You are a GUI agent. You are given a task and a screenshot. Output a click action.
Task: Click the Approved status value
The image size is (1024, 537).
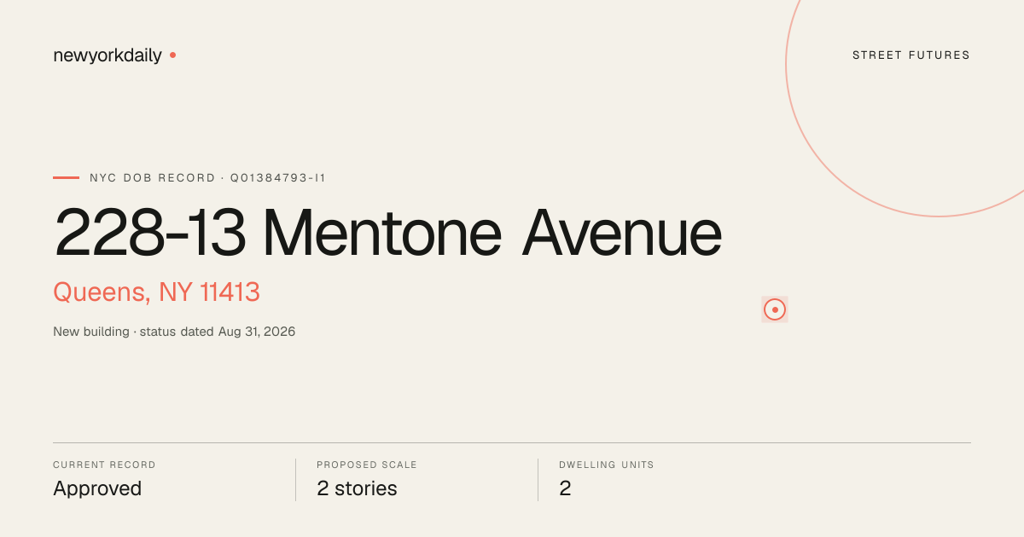(97, 488)
